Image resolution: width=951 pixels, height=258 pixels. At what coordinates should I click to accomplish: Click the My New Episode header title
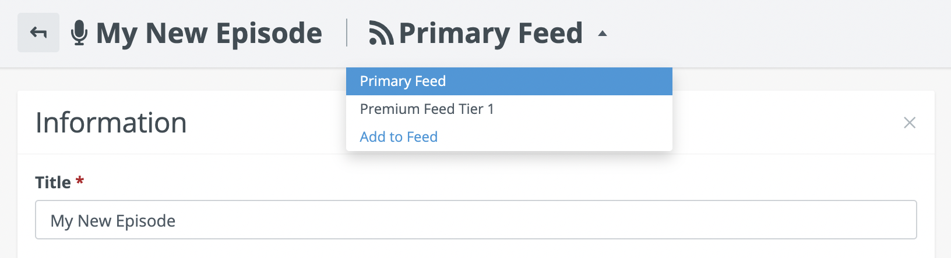(209, 33)
